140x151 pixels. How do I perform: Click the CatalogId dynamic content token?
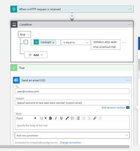pos(45,42)
